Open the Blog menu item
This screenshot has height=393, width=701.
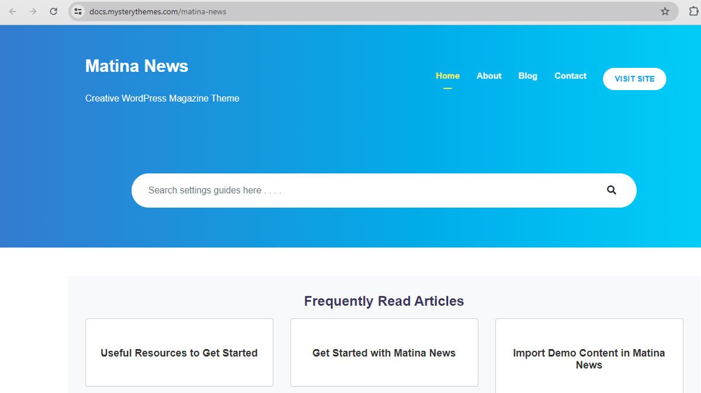528,76
